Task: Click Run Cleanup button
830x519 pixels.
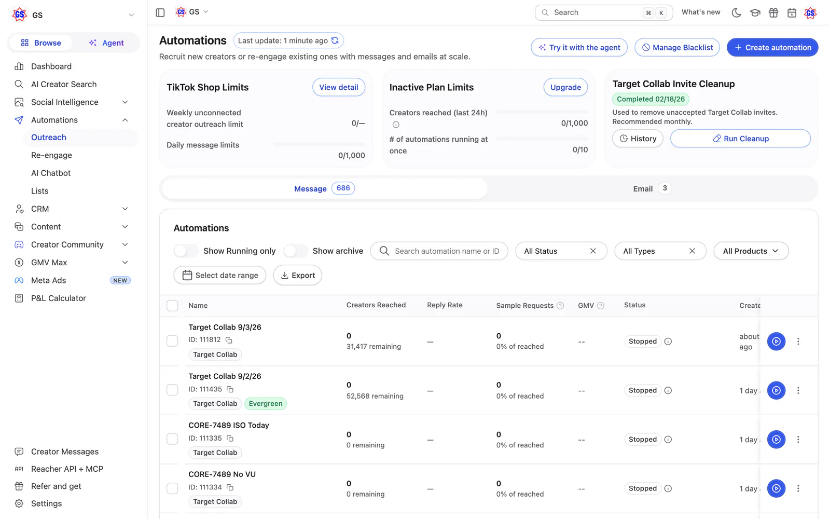Action: 740,139
